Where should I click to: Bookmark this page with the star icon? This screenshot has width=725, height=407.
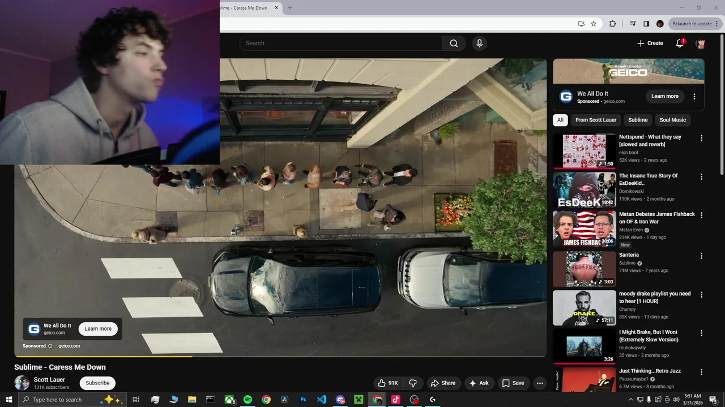[x=594, y=24]
